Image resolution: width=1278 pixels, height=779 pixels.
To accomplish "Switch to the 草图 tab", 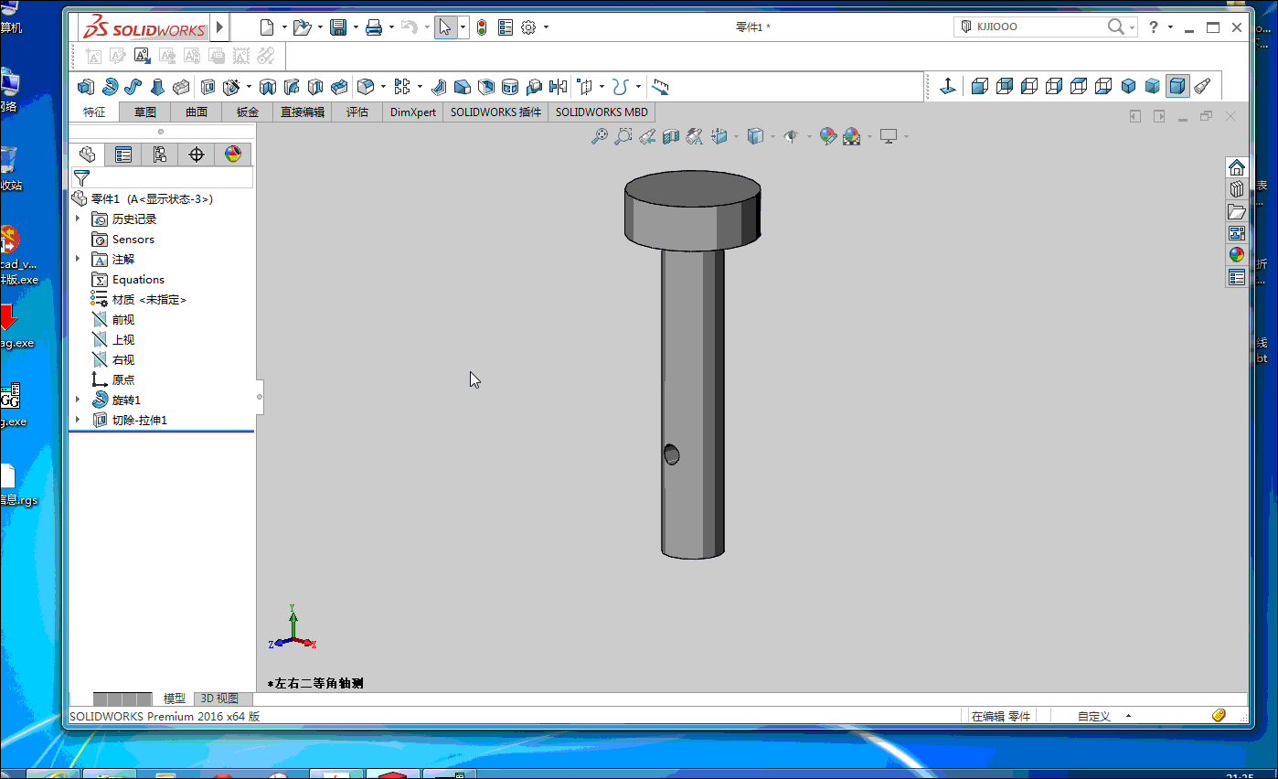I will 145,112.
